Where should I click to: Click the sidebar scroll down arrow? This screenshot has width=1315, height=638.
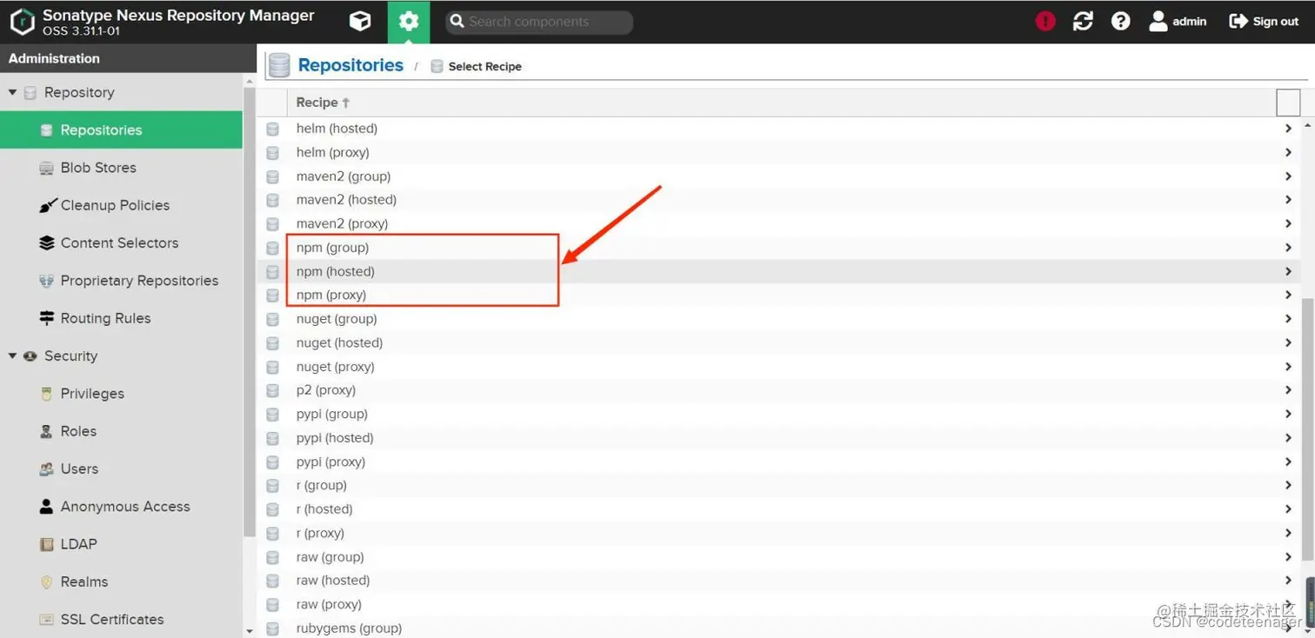pos(250,630)
